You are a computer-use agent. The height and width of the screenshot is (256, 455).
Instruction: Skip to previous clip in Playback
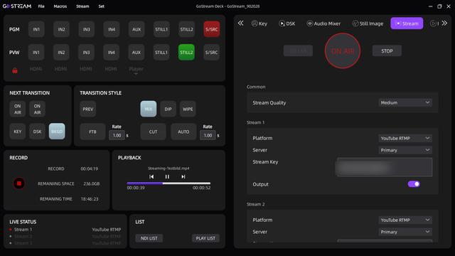[151, 176]
